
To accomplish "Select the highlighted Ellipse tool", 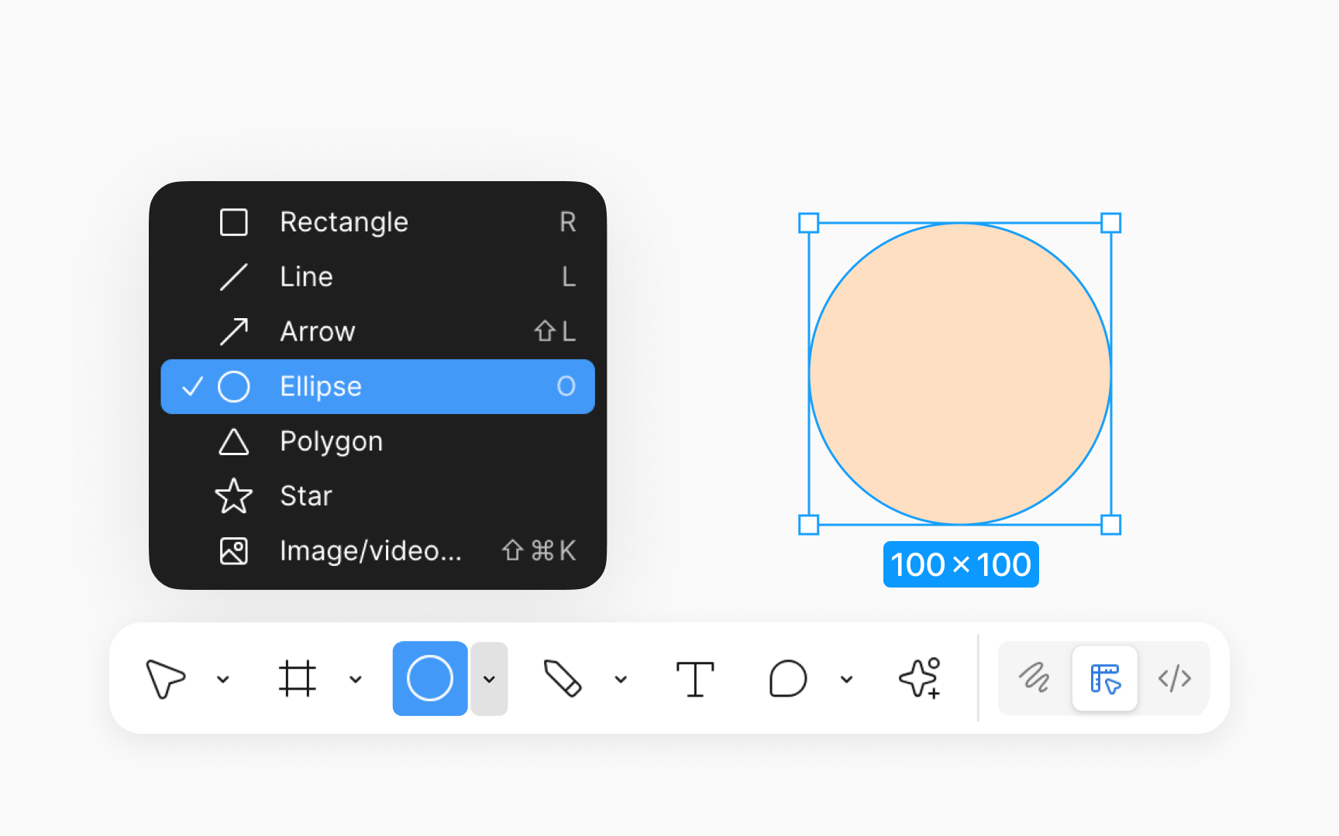I will click(x=430, y=679).
